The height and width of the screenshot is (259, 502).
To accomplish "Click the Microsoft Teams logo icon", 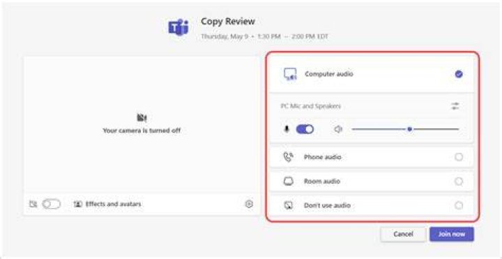I will tap(178, 27).
